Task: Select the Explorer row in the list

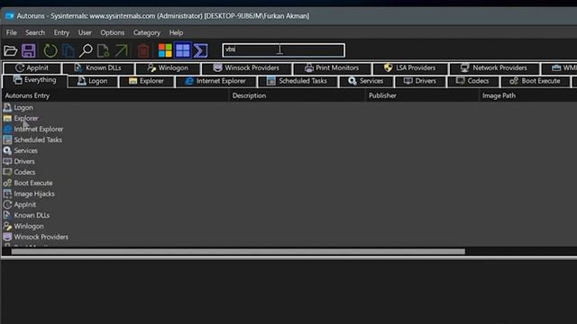Action: pyautogui.click(x=26, y=118)
